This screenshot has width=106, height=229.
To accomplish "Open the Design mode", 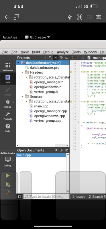I will click(x=8, y=91).
